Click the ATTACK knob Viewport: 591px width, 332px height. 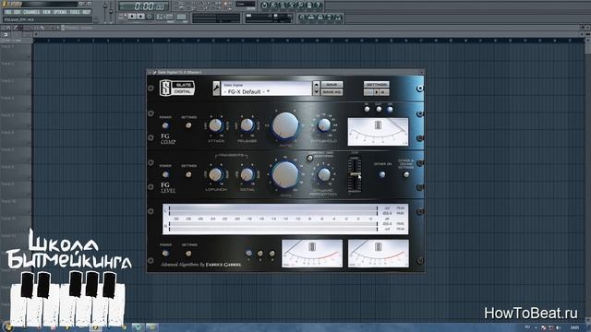(x=215, y=125)
